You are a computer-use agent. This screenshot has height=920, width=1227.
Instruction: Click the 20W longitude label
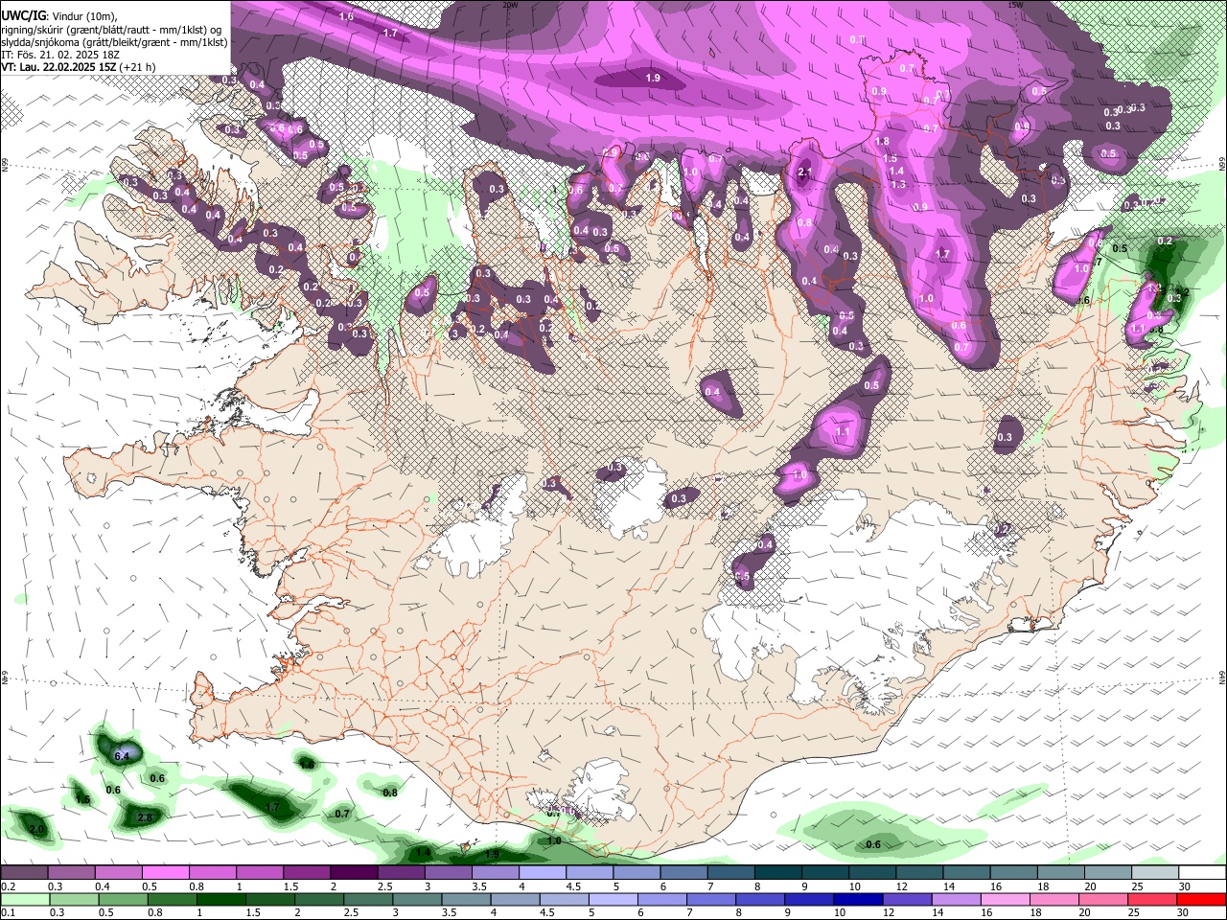[511, 5]
